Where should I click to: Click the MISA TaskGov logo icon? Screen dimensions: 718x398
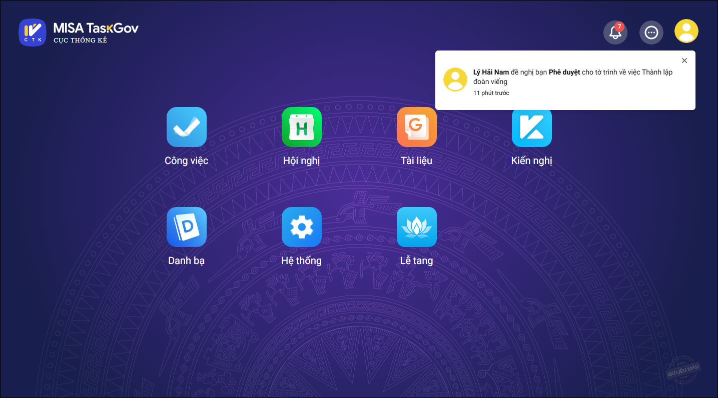point(33,32)
